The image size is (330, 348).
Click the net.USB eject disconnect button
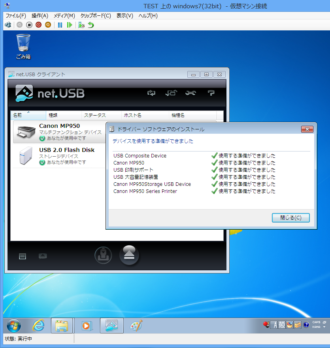[129, 255]
